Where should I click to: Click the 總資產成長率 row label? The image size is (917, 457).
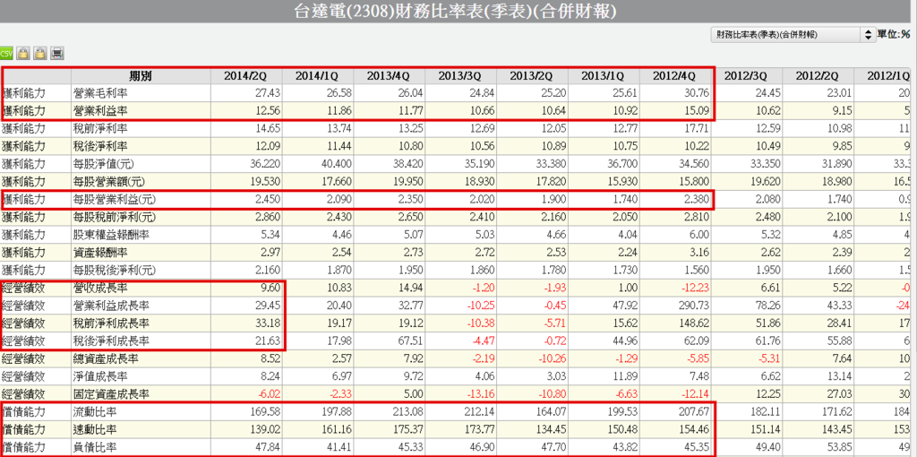(106, 359)
